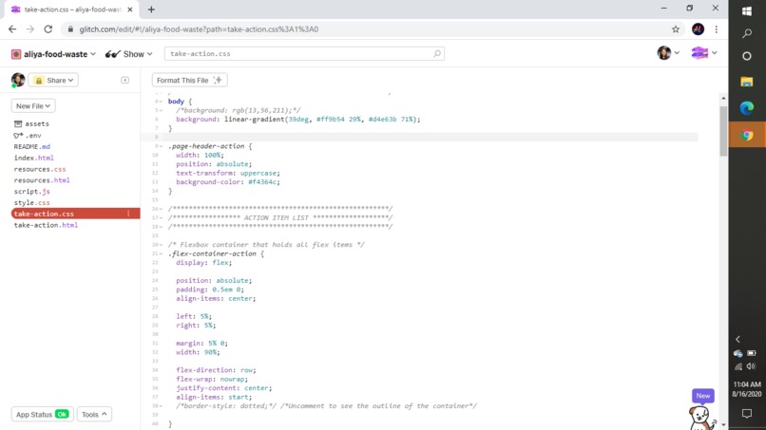The width and height of the screenshot is (766, 430).
Task: Open Chrome profile avatar
Action: pos(699,29)
